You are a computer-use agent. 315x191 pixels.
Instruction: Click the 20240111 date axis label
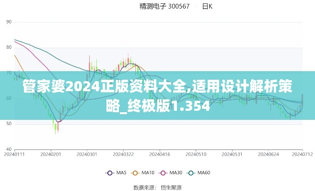pos(14,154)
